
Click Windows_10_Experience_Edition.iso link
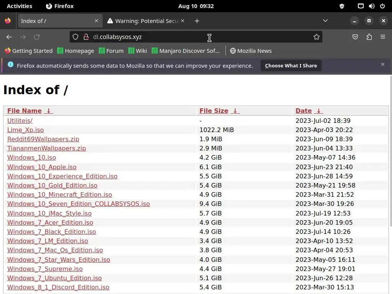62,176
